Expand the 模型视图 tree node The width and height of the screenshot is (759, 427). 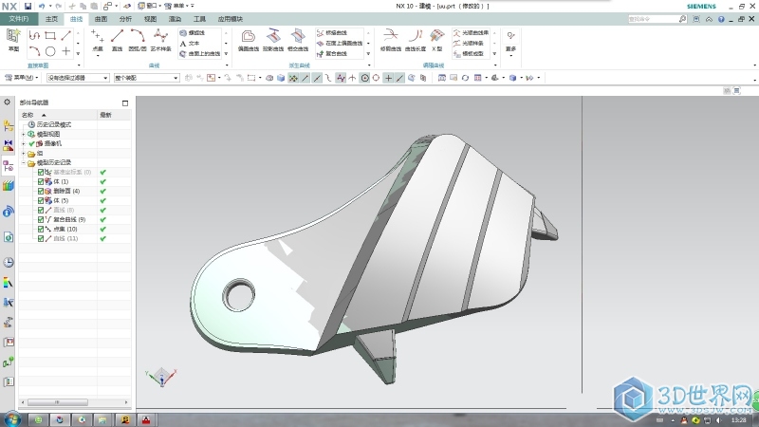point(23,135)
